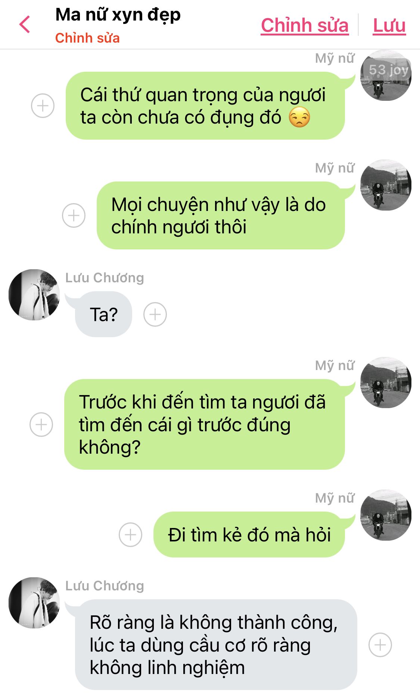Tap the pink back arrow
The width and height of the screenshot is (420, 699).
click(25, 25)
